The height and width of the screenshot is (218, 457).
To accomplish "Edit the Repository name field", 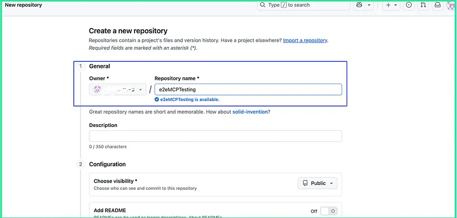I will 248,89.
